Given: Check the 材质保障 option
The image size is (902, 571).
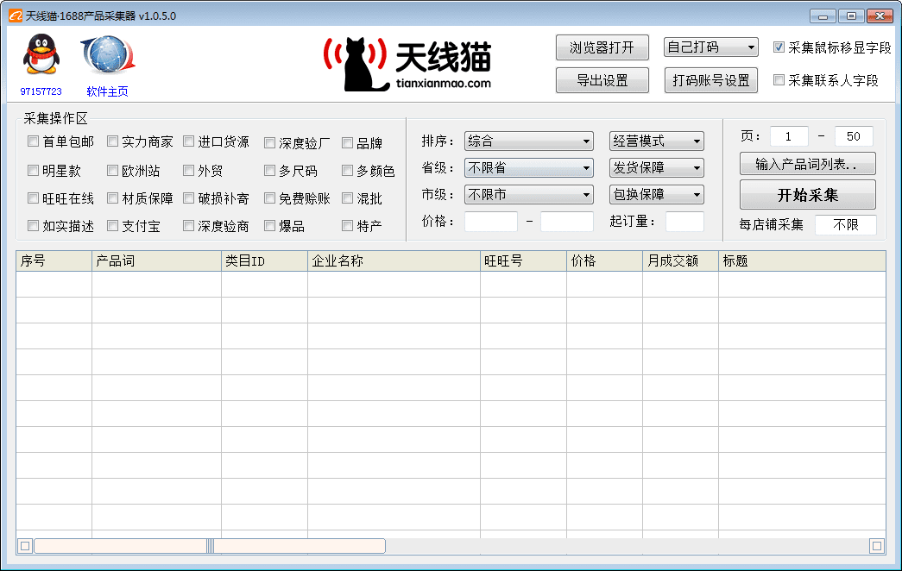Looking at the screenshot, I should pyautogui.click(x=113, y=198).
